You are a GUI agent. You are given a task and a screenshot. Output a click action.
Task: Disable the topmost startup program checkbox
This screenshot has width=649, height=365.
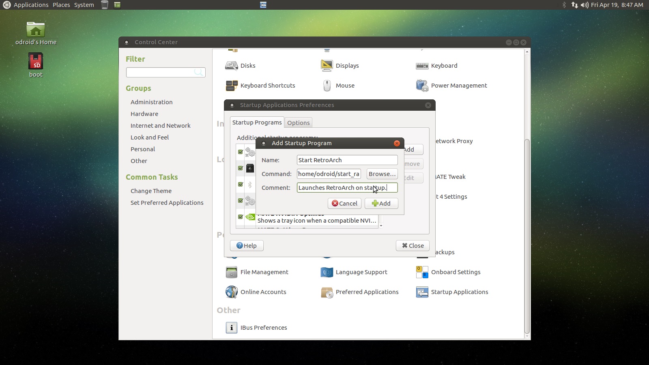240,152
